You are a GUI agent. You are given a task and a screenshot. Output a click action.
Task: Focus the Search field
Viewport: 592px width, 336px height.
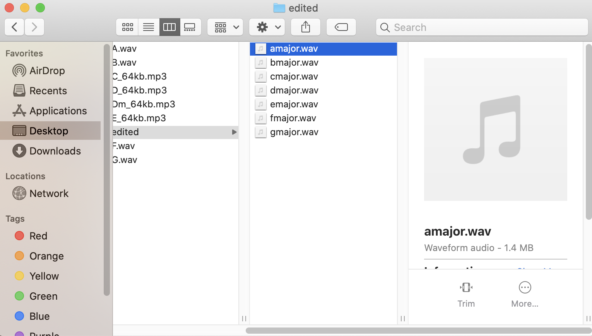click(482, 27)
